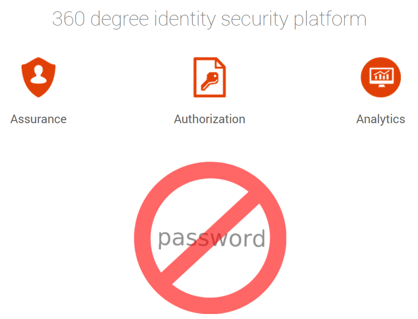Click the word identity in the heading
The height and width of the screenshot is (319, 418).
point(185,19)
